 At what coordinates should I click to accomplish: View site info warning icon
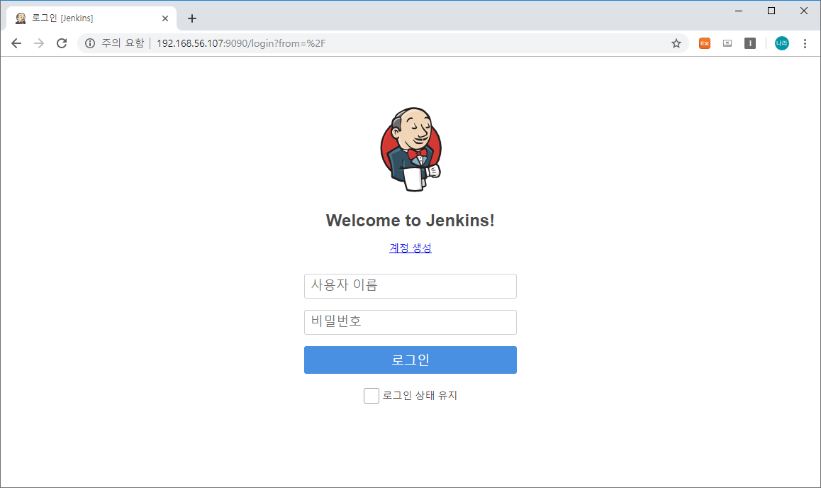pyautogui.click(x=90, y=43)
